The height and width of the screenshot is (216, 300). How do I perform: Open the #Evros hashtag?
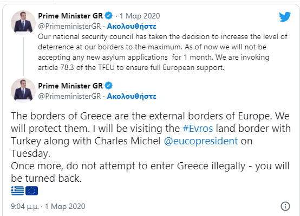click(x=198, y=129)
